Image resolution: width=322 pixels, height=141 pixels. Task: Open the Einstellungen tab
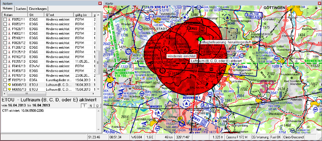coord(37,9)
